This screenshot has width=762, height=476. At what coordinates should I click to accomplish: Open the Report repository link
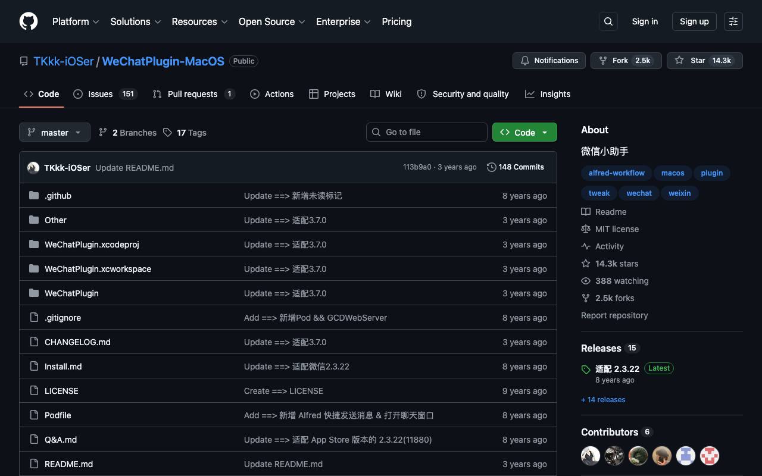click(x=614, y=315)
